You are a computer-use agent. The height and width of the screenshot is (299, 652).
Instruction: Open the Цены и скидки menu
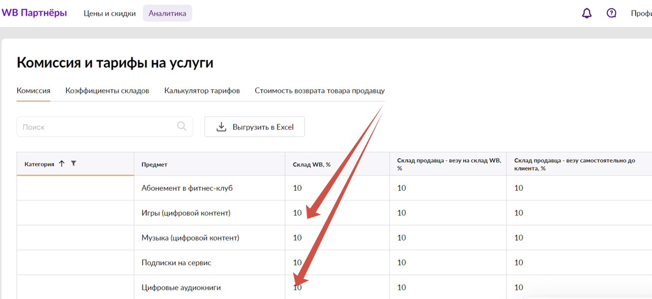pyautogui.click(x=110, y=14)
